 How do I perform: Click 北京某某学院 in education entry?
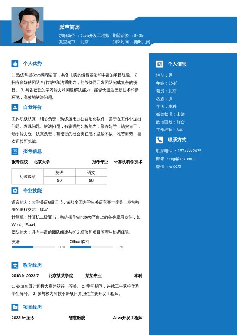[60, 276]
